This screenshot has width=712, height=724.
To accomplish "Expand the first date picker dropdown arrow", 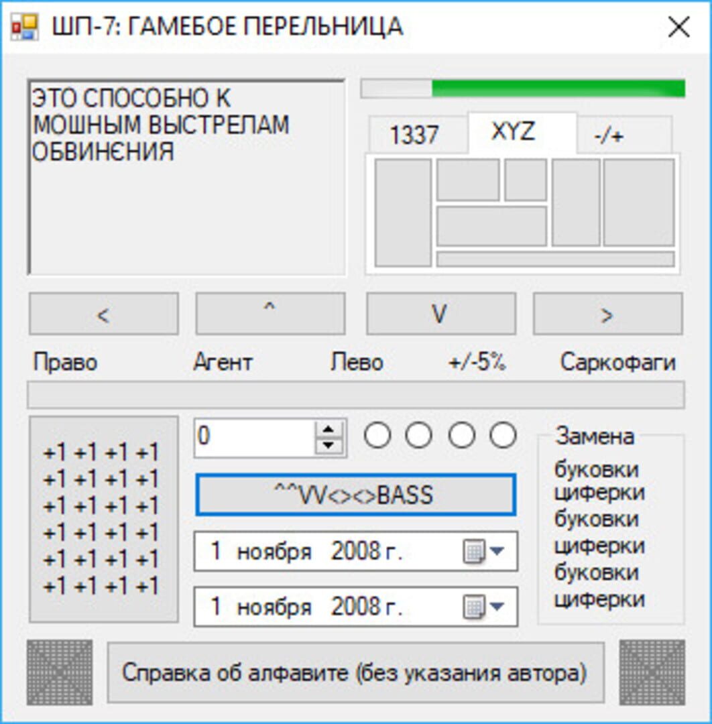I will point(497,551).
